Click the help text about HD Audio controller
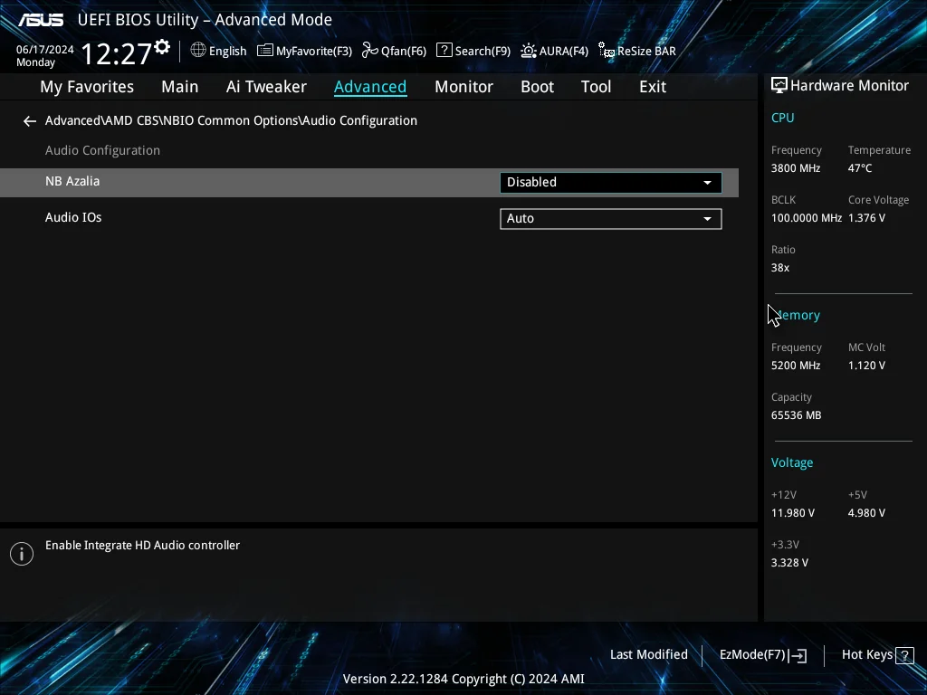Screen dimensions: 927x695 142,546
